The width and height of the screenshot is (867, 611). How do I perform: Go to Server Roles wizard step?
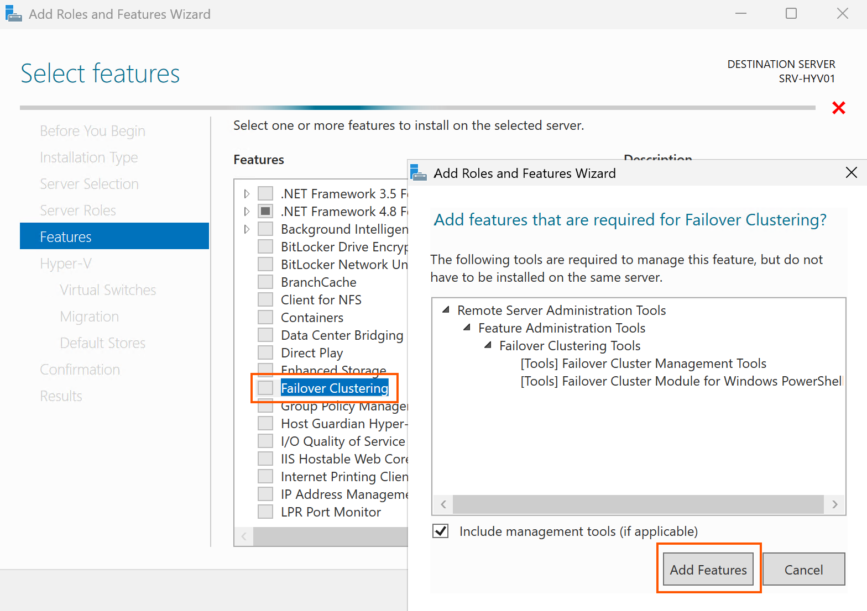(x=78, y=210)
